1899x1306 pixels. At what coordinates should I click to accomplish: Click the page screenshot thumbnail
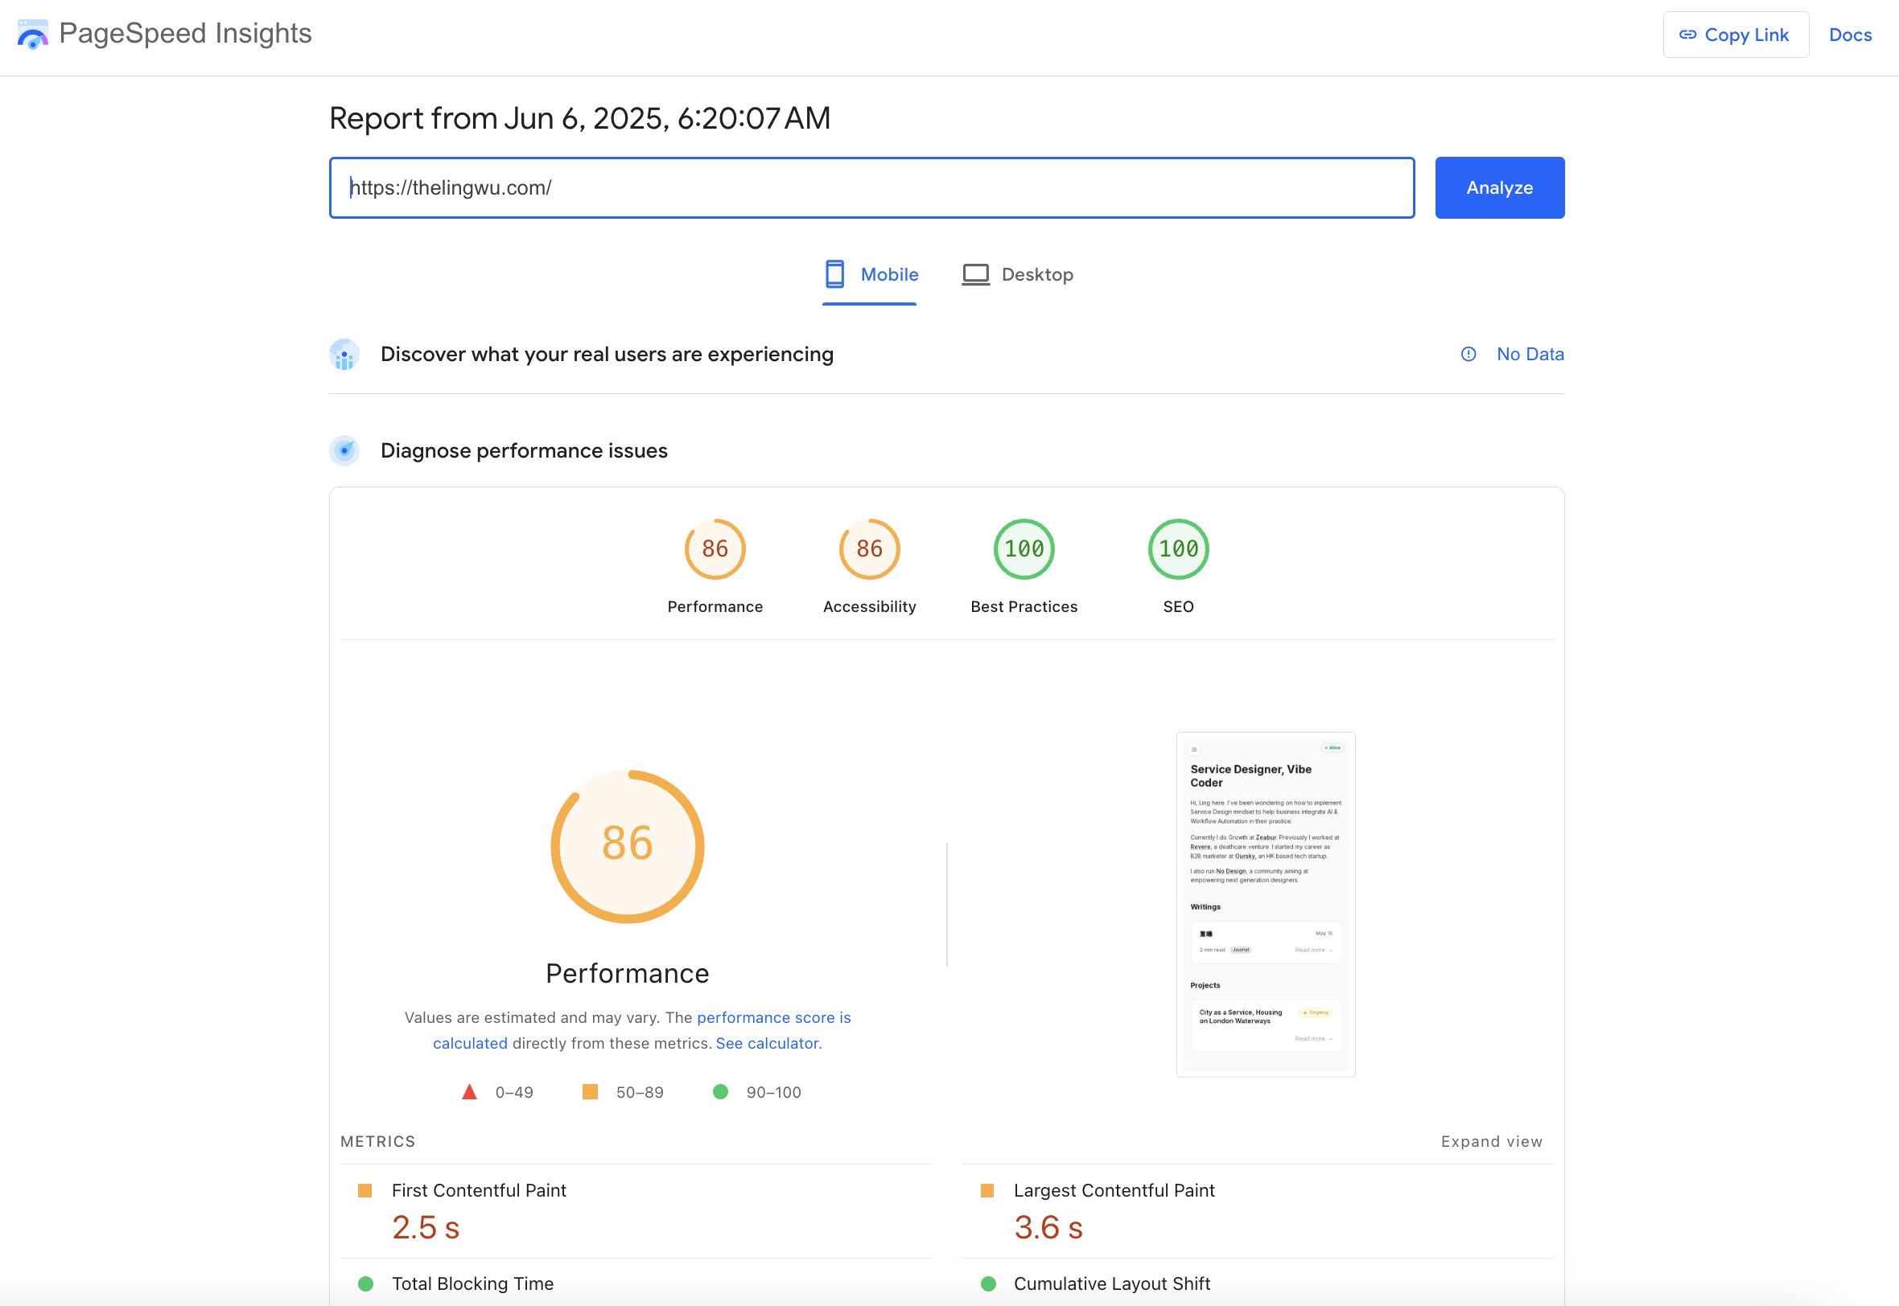pyautogui.click(x=1266, y=904)
